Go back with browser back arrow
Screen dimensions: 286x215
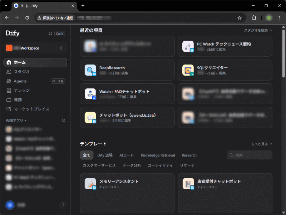pyautogui.click(x=7, y=18)
